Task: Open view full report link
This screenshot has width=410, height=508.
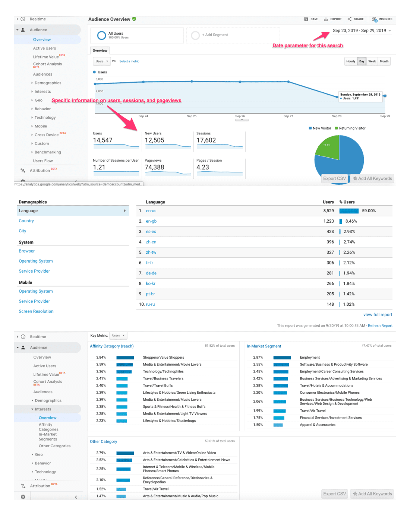Action: (378, 315)
